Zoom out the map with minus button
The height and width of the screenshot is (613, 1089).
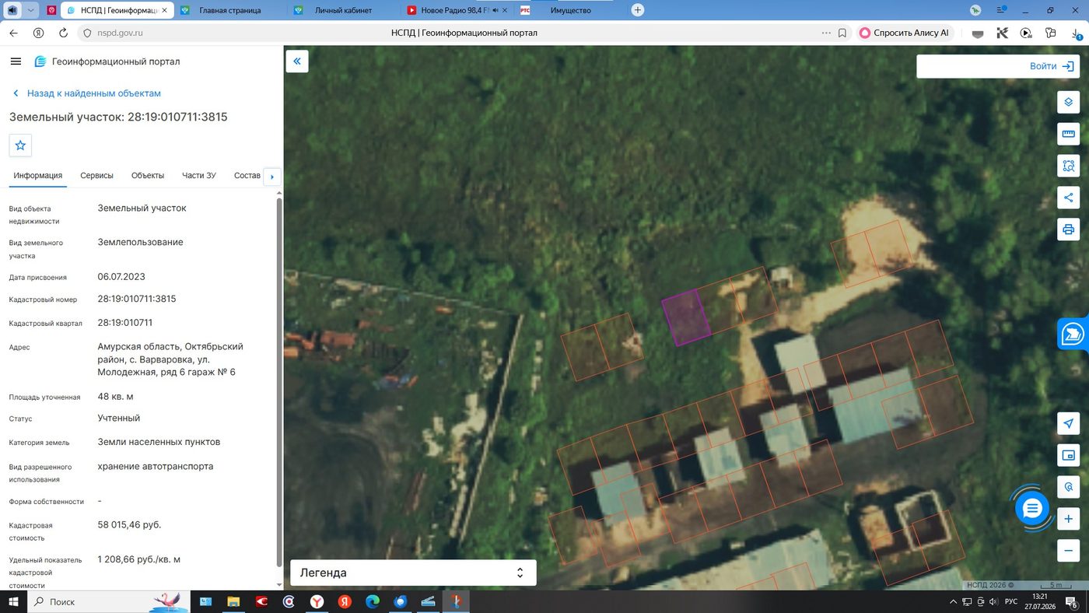(1069, 551)
